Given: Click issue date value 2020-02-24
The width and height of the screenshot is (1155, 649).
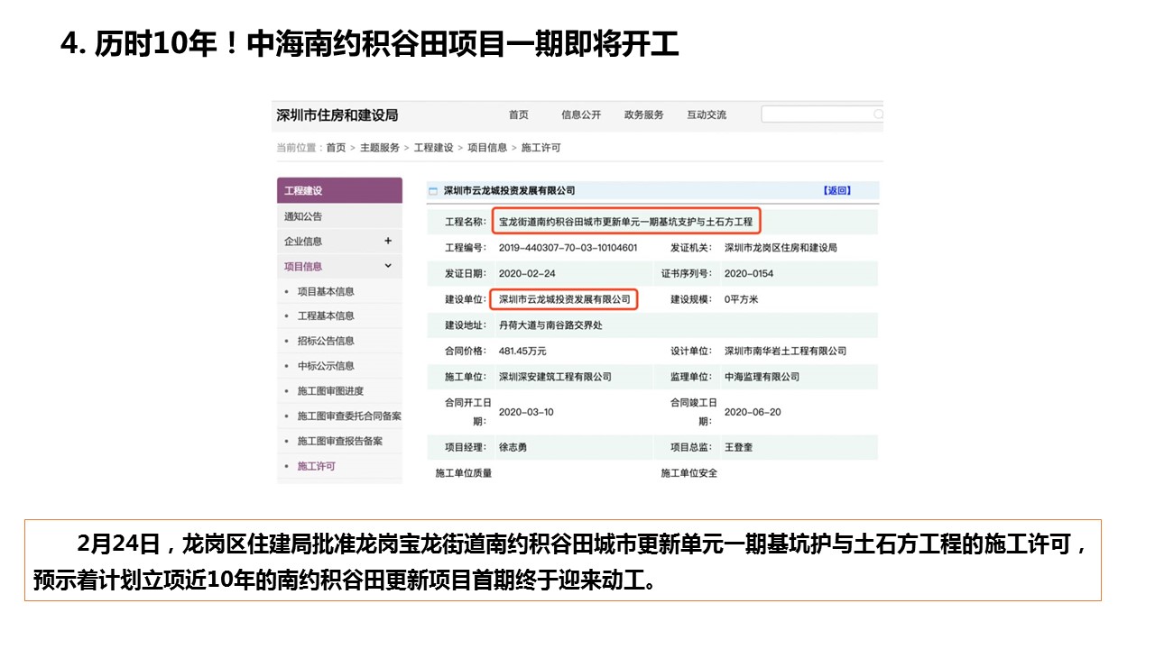Looking at the screenshot, I should click(527, 273).
